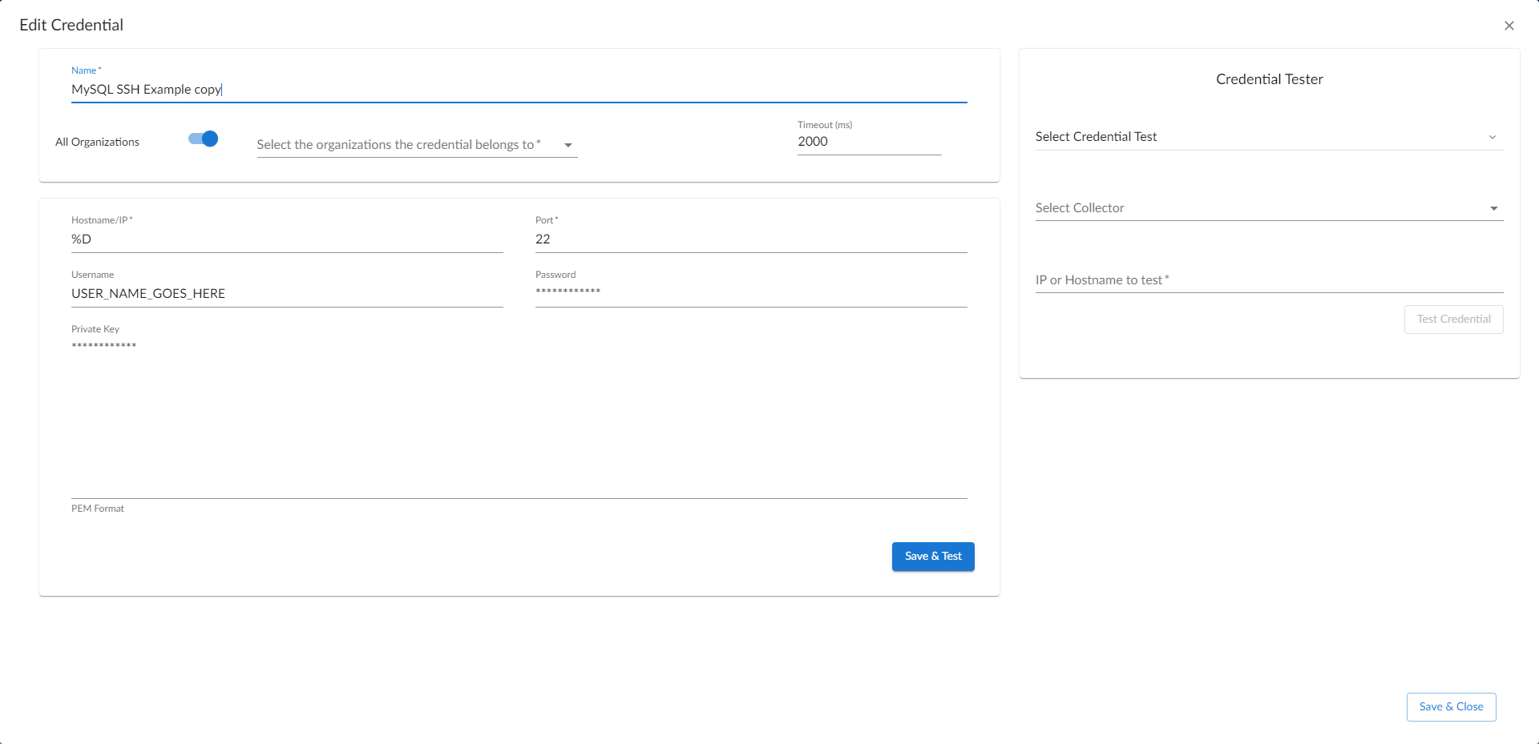Click the Timeout (ms) field
This screenshot has height=744, width=1539.
(868, 142)
